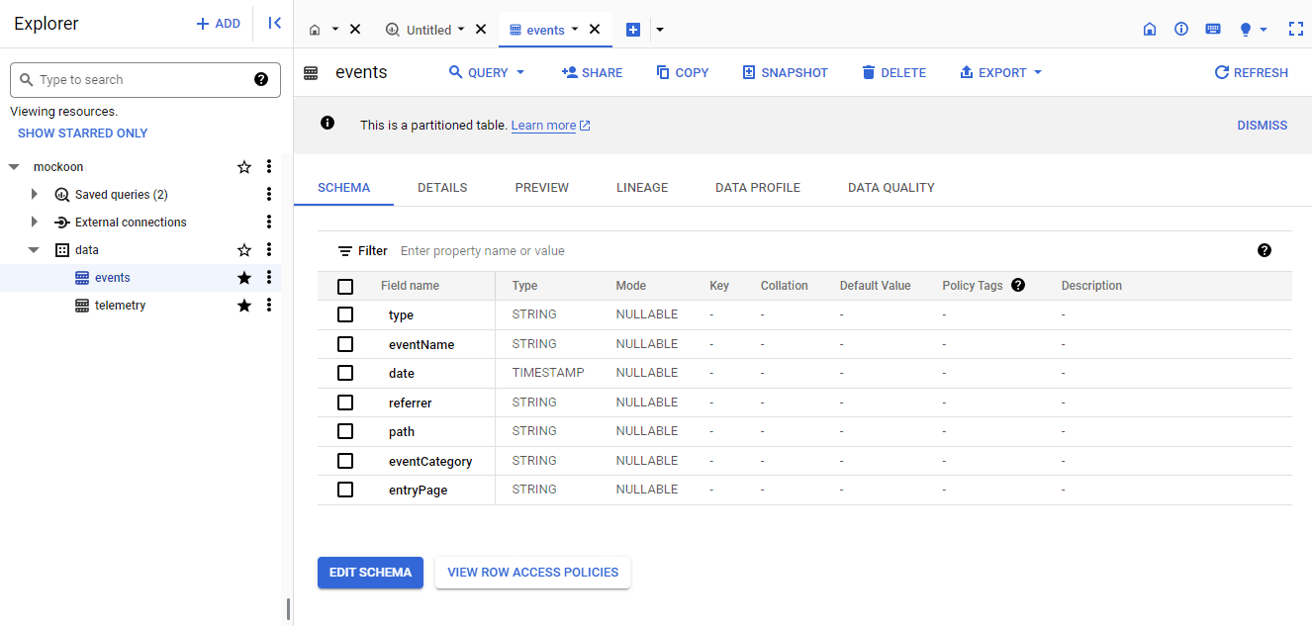
Task: Close the events tab
Action: coord(595,30)
